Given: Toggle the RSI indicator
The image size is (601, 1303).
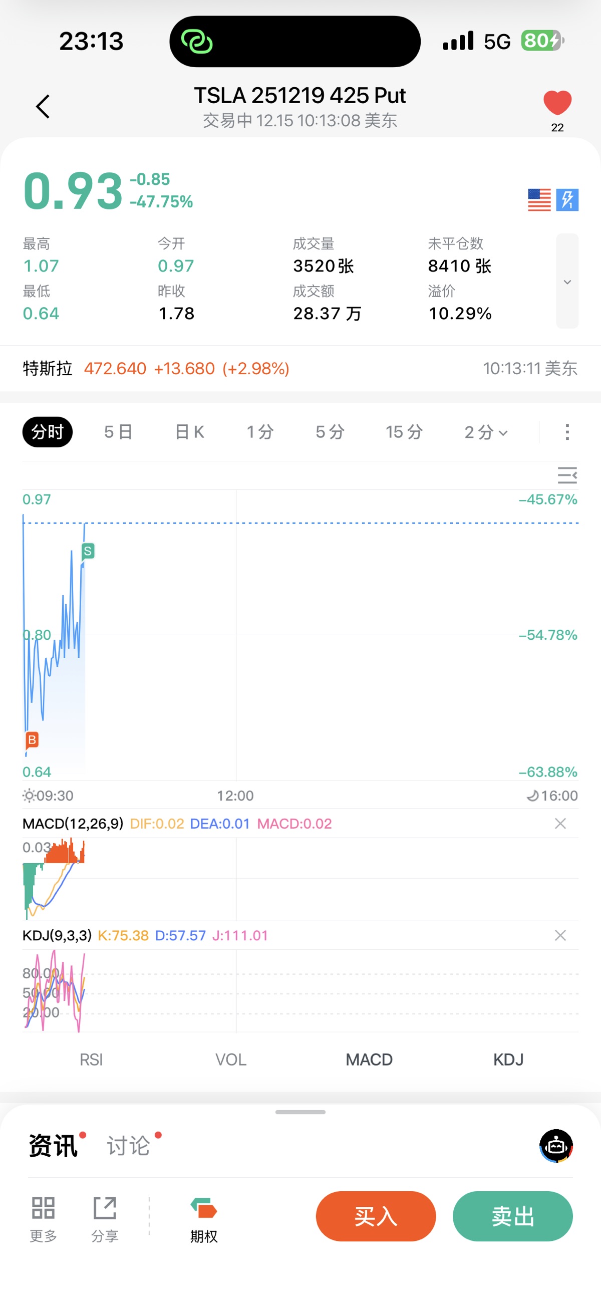Looking at the screenshot, I should point(91,1059).
